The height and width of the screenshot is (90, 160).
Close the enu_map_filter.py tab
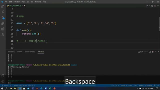coord(24,6)
